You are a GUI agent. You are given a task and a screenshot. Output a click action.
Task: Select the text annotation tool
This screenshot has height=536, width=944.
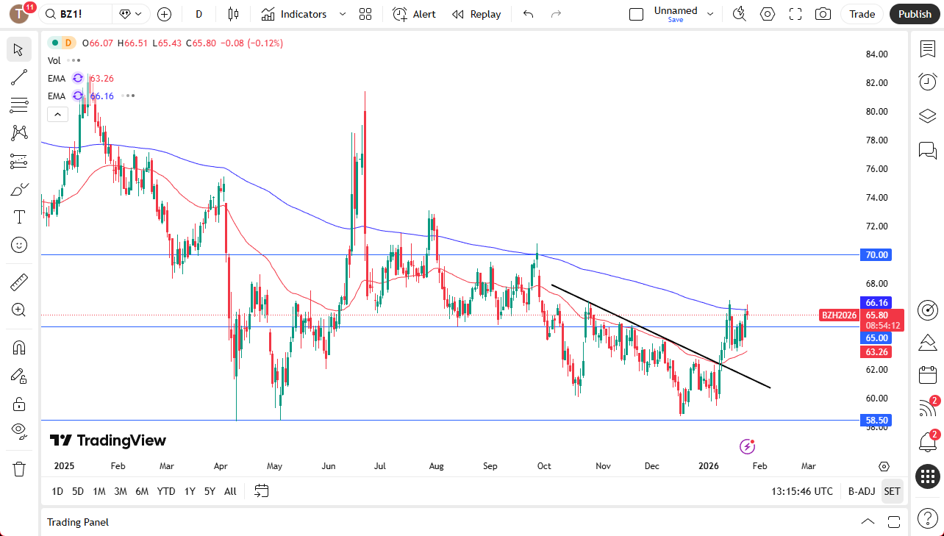coord(19,217)
